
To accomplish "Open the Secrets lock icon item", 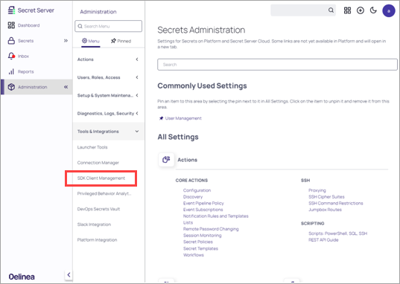I will (x=11, y=41).
